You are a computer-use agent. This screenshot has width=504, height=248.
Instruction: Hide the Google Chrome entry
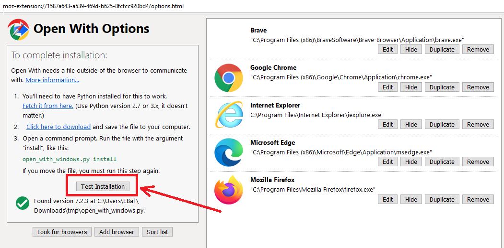tap(411, 87)
